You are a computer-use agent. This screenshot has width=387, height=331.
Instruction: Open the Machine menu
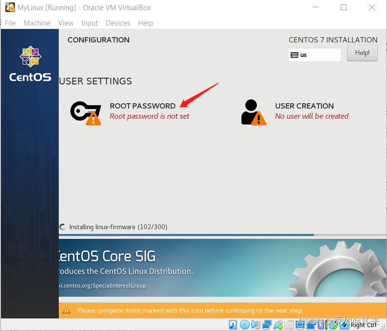coord(37,23)
